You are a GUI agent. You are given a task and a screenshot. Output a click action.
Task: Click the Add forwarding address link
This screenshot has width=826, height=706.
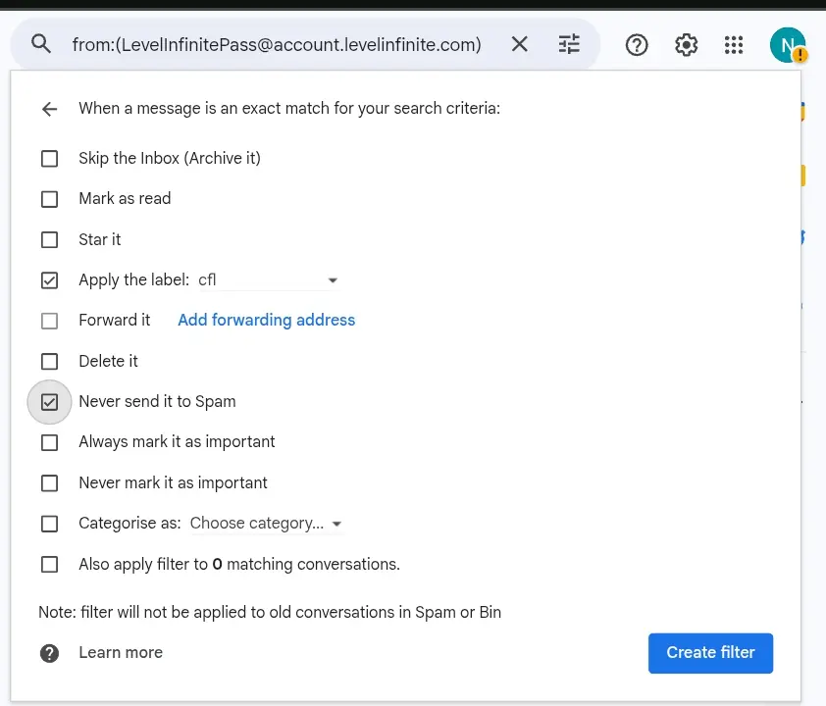[267, 320]
